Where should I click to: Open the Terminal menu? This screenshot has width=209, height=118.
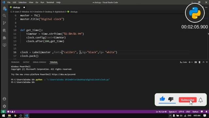(50, 2)
